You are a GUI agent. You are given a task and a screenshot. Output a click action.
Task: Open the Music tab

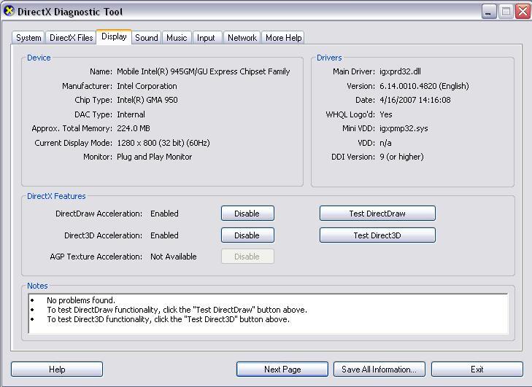pos(177,38)
